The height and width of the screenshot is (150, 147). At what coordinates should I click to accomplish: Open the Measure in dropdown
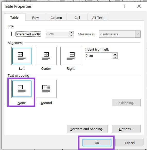click(138, 34)
